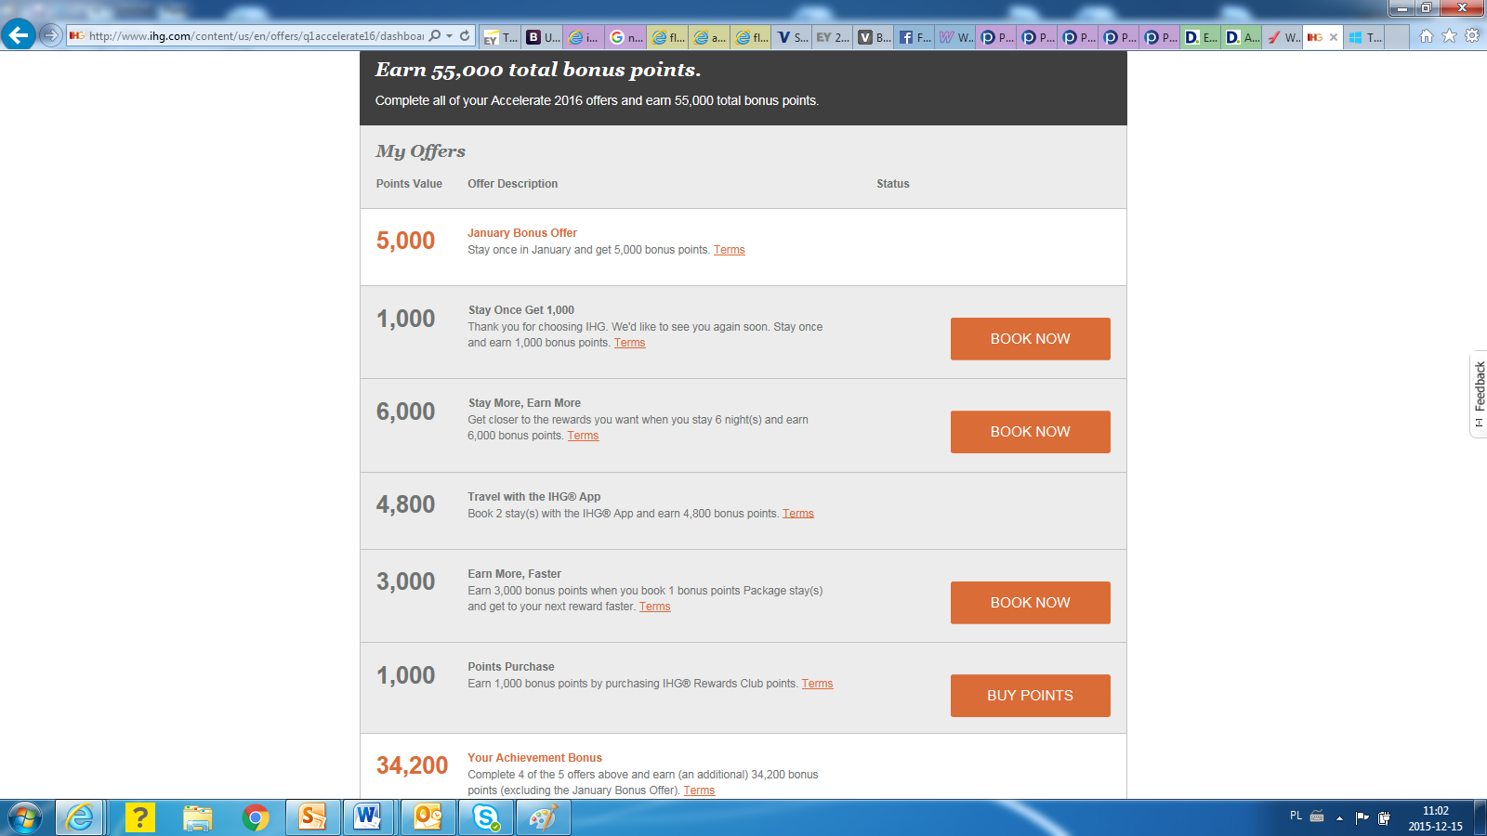Close the active IHG tab
This screenshot has width=1487, height=836.
pos(1334,37)
